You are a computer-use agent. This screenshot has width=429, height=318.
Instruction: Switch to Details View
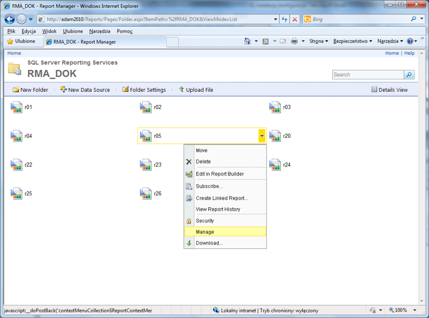pos(389,90)
